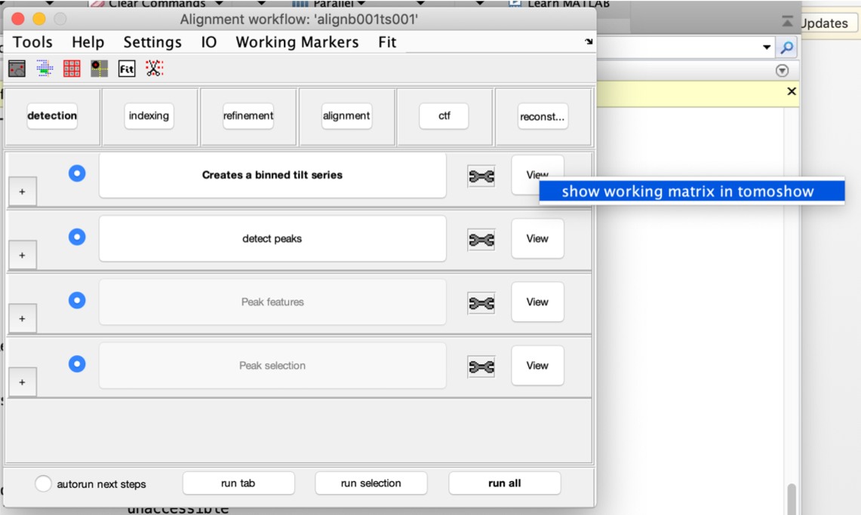Click the Creates a binned tilt series step

click(x=272, y=175)
